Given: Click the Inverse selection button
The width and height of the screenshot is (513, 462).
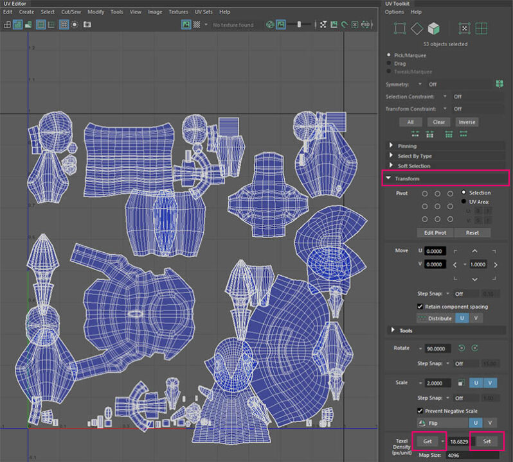Looking at the screenshot, I should click(x=467, y=122).
